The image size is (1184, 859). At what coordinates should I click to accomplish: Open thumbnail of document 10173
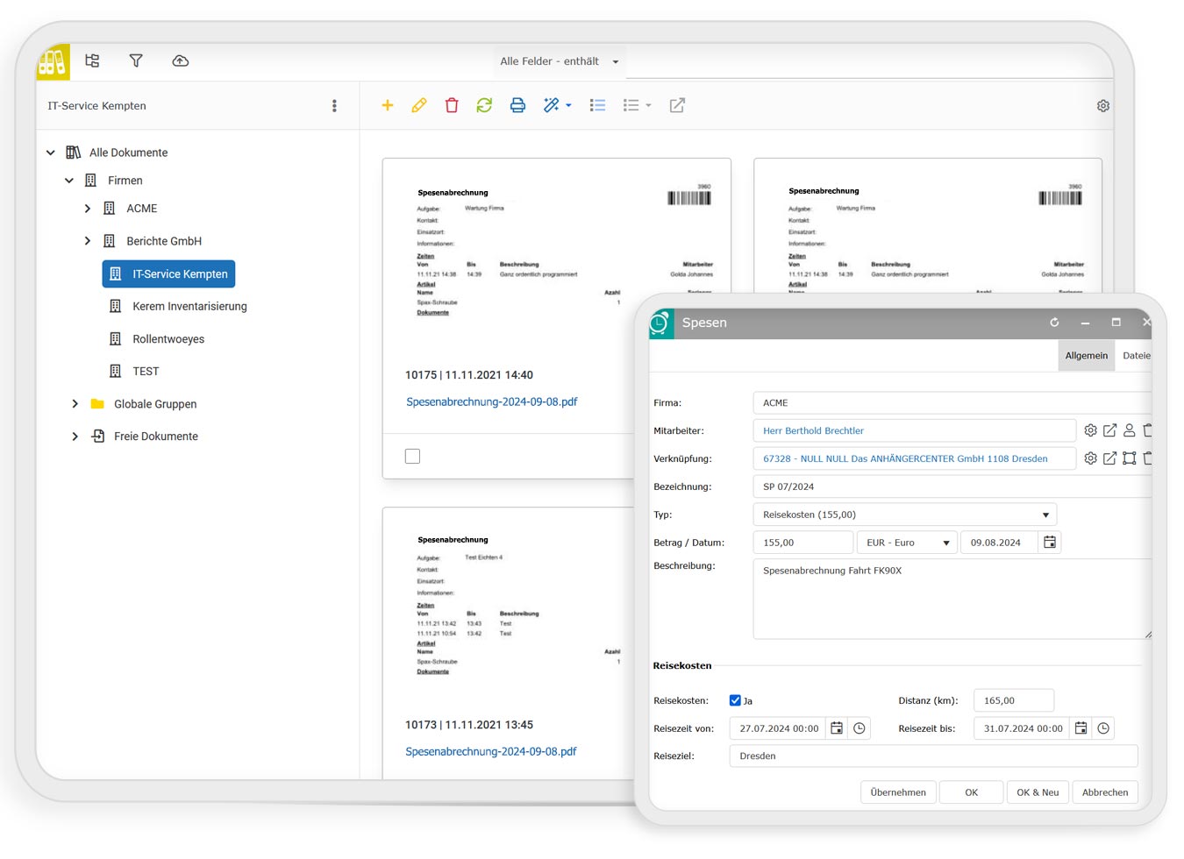(517, 605)
